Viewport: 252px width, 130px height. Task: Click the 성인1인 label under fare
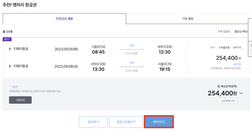[237, 64]
